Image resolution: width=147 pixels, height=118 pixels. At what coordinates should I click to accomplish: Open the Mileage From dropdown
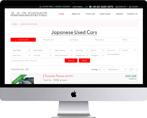tap(82, 55)
